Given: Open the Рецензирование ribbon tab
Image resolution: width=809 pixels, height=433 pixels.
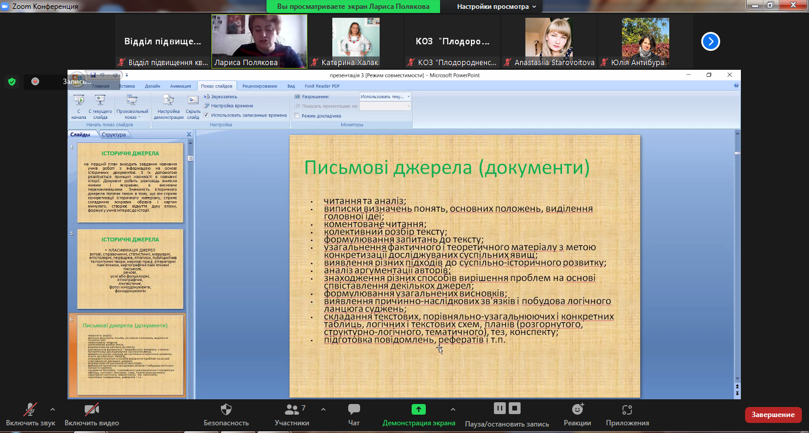Looking at the screenshot, I should point(259,86).
